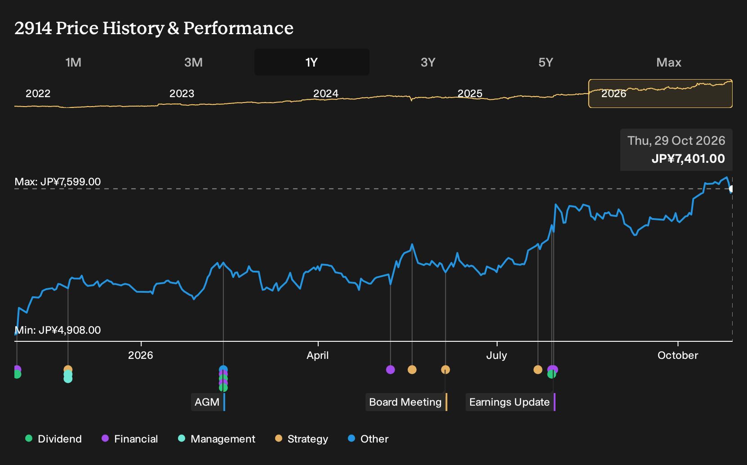Toggle the Other legend filter

(368, 439)
